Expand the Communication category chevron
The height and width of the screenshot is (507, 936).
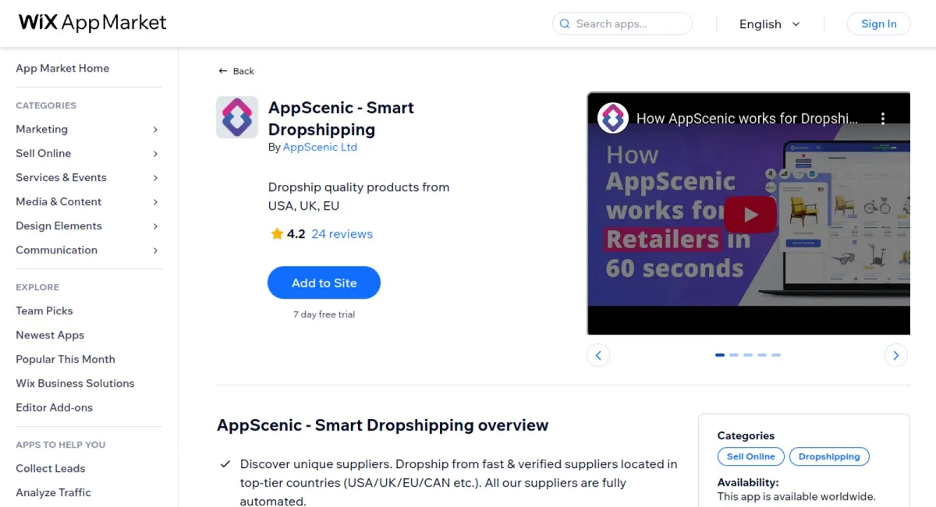click(x=155, y=250)
